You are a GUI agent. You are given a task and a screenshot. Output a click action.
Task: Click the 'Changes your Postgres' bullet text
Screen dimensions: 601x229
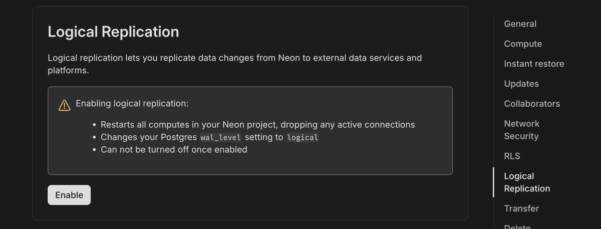[x=149, y=137]
